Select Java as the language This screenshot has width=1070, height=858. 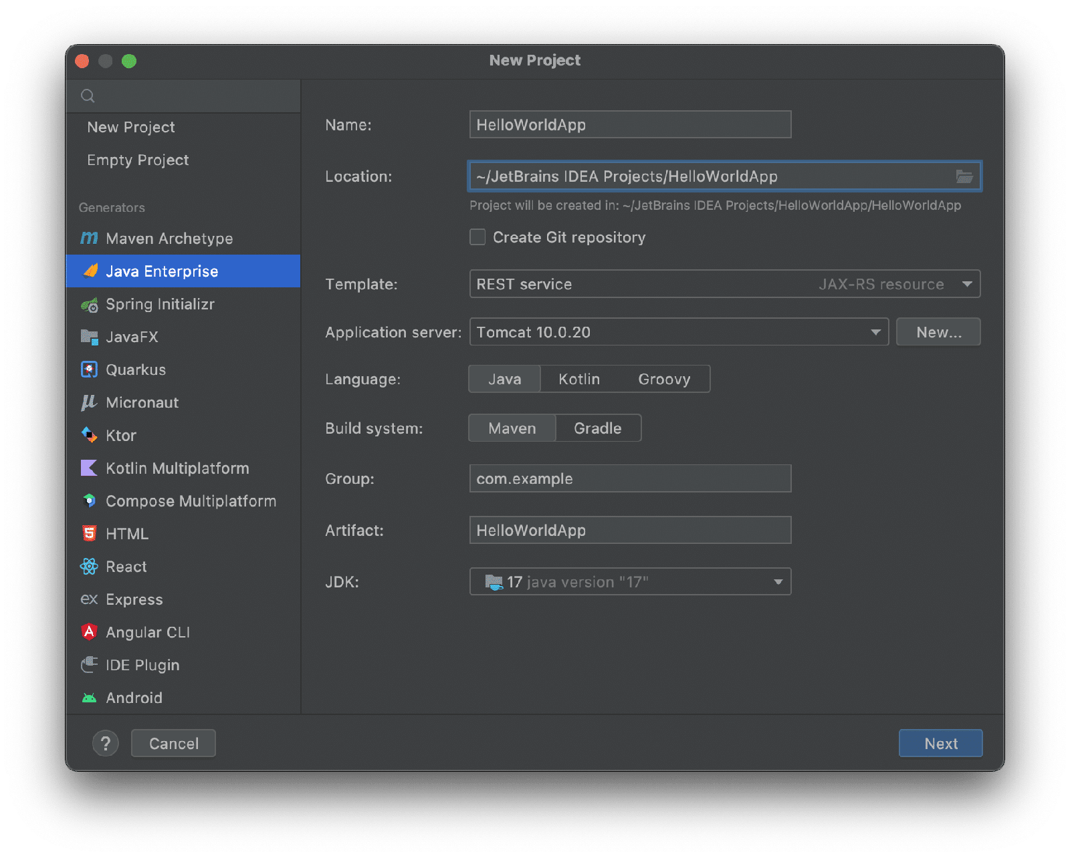coord(504,379)
